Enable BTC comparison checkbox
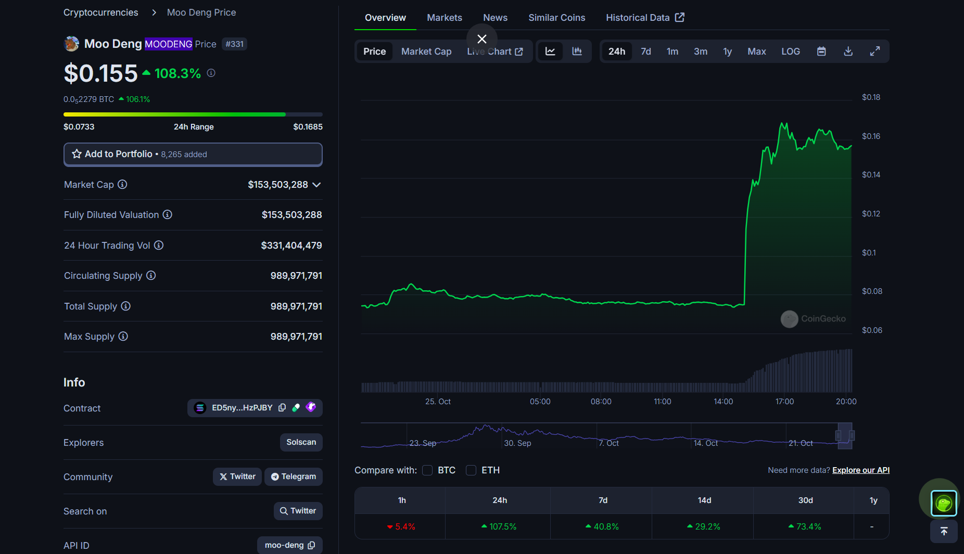Viewport: 964px width, 554px height. coord(427,470)
